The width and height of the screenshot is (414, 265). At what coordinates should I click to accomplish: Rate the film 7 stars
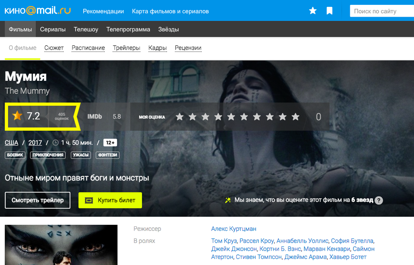tap(257, 116)
